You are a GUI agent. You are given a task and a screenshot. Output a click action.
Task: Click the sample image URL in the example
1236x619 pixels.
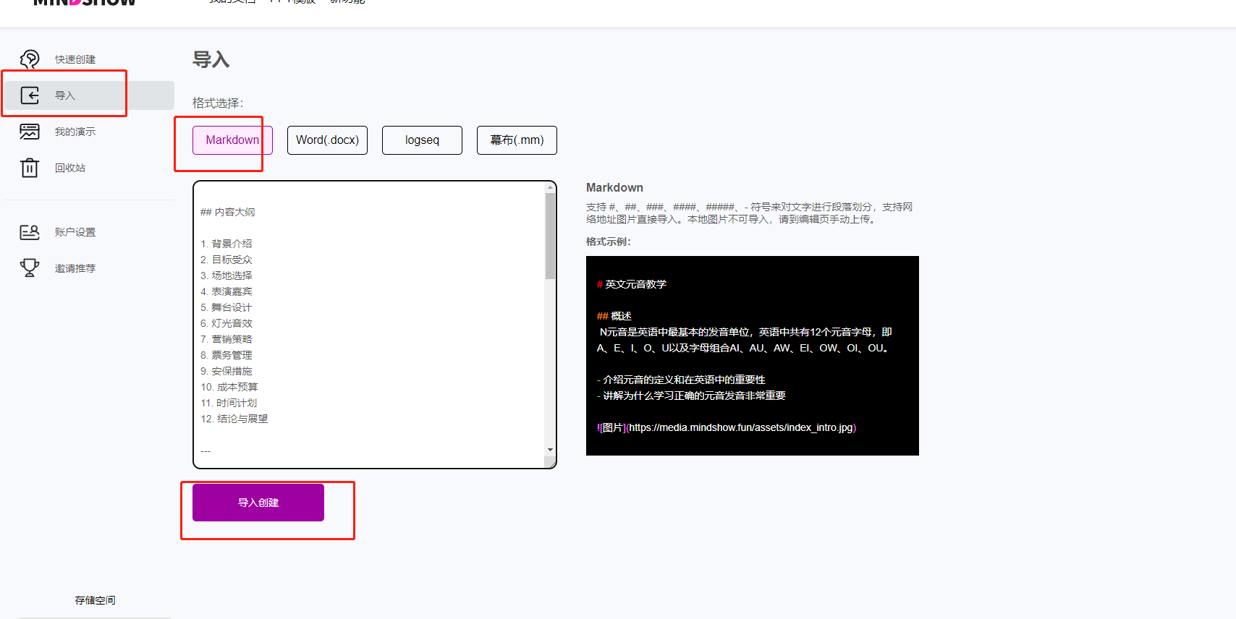[741, 427]
